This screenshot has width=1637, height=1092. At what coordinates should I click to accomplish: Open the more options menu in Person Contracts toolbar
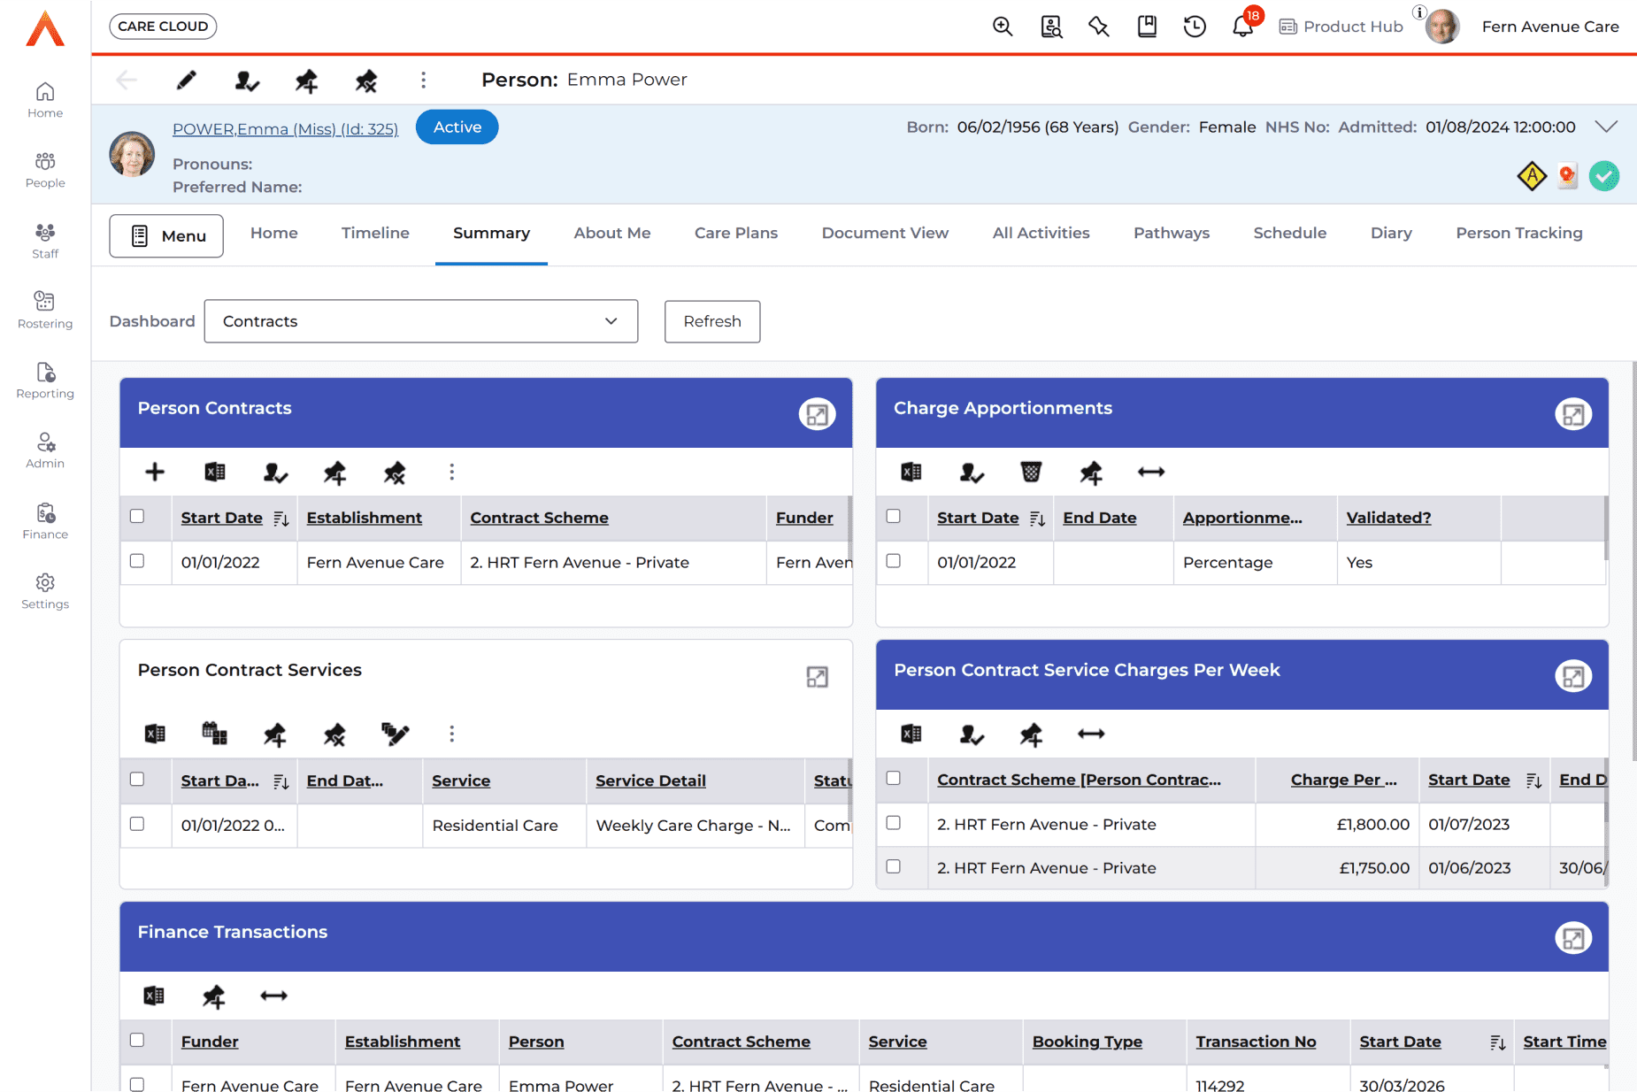tap(451, 472)
